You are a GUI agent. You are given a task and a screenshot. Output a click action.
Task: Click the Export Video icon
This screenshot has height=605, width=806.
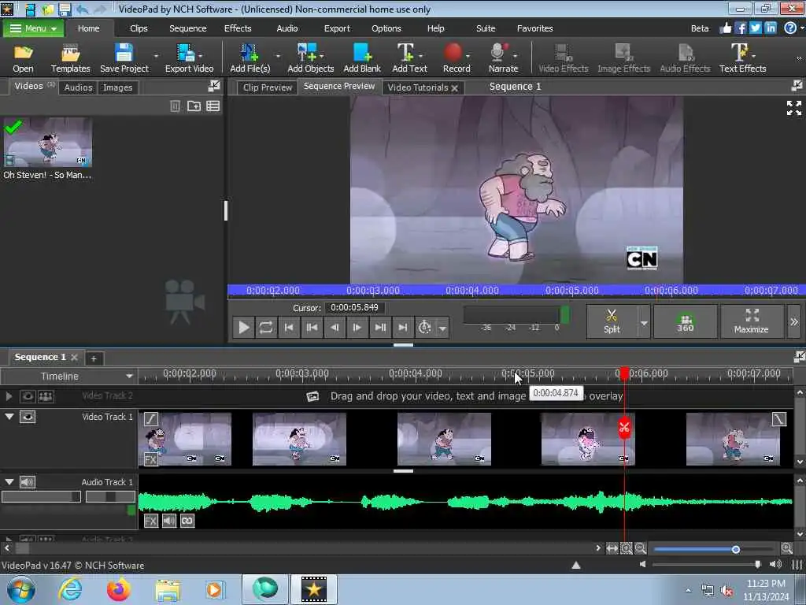(189, 58)
